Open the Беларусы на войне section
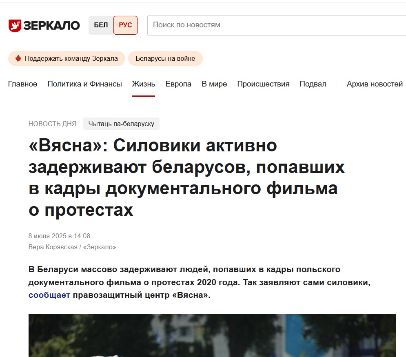The height and width of the screenshot is (357, 406). pyautogui.click(x=165, y=58)
